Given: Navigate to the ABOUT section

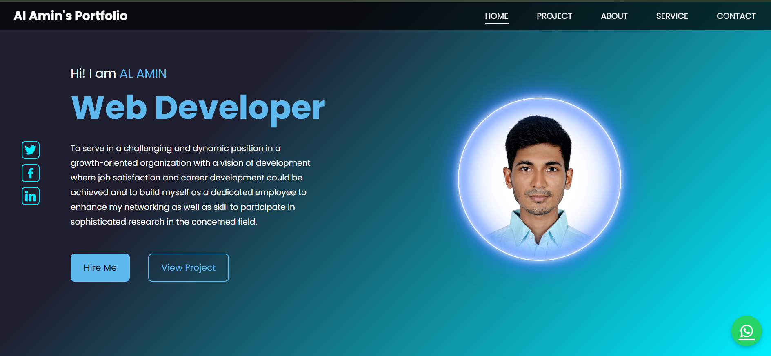Looking at the screenshot, I should (614, 16).
